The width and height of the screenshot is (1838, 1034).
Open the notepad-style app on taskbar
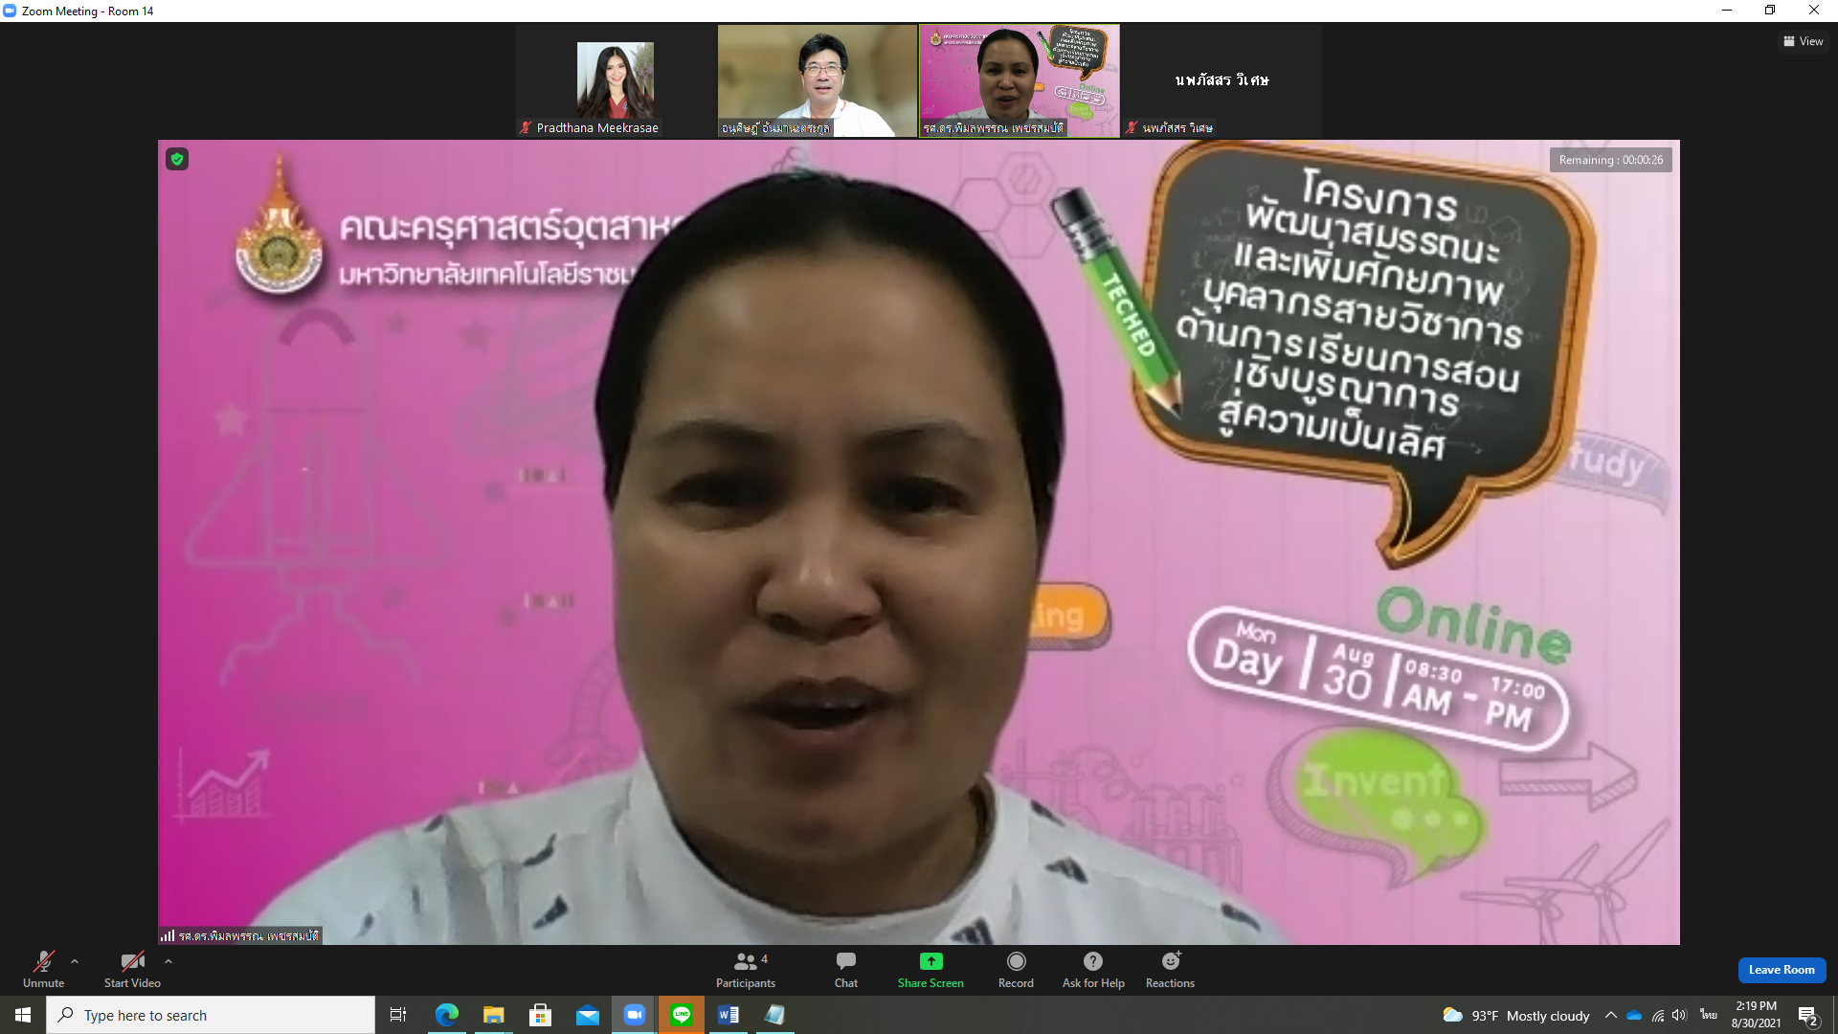[774, 1015]
